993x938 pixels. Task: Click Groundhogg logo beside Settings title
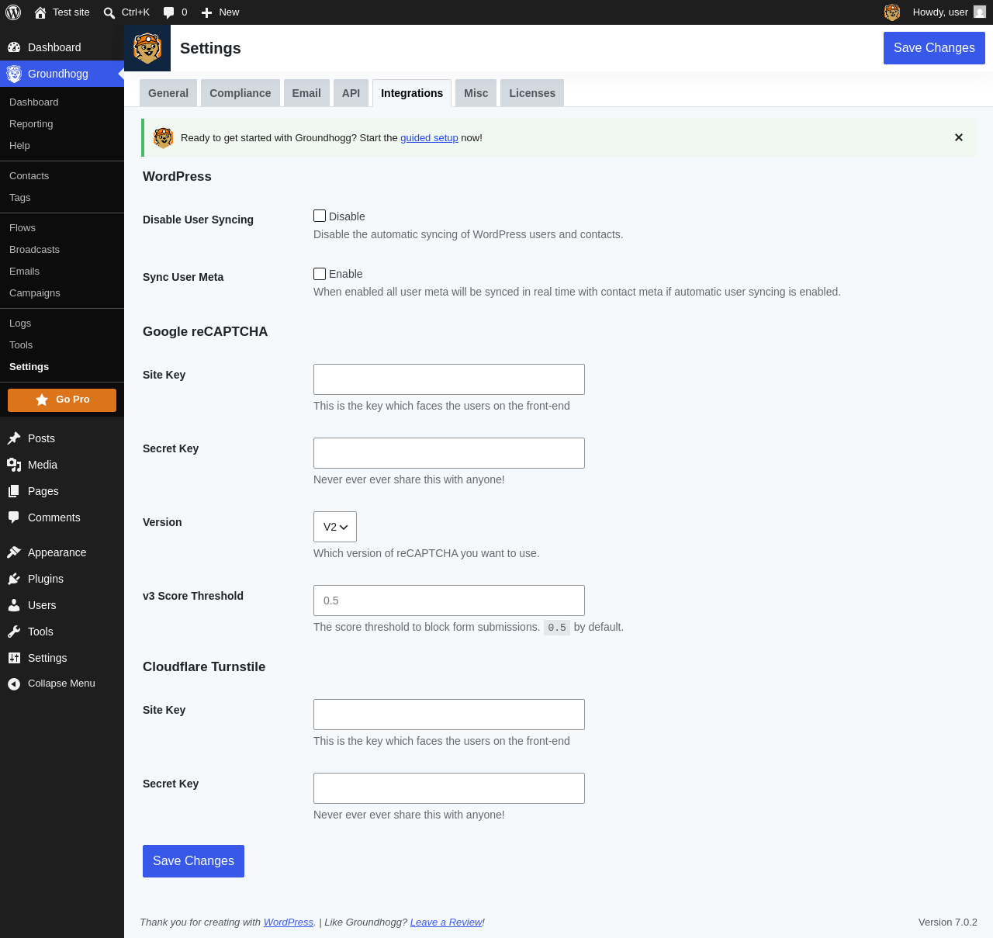(147, 48)
